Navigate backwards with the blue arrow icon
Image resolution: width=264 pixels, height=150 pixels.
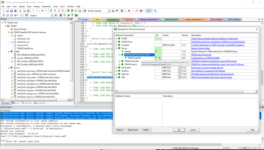tap(42, 11)
